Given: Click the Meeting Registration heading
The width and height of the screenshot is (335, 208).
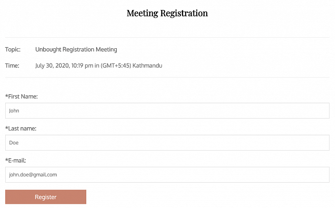Looking at the screenshot, I should pyautogui.click(x=167, y=13).
